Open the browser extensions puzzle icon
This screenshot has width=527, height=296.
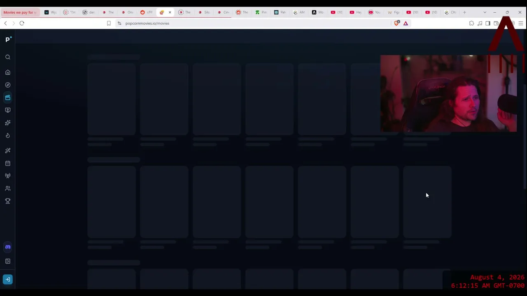471,23
